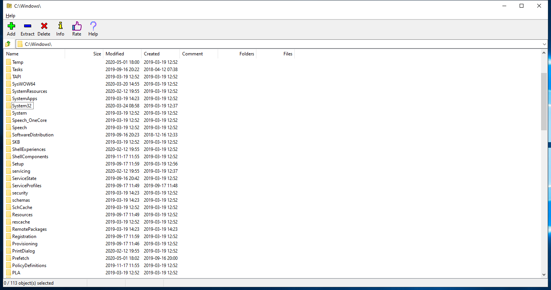Select the SystemApps folder icon
The height and width of the screenshot is (290, 551).
pos(8,98)
